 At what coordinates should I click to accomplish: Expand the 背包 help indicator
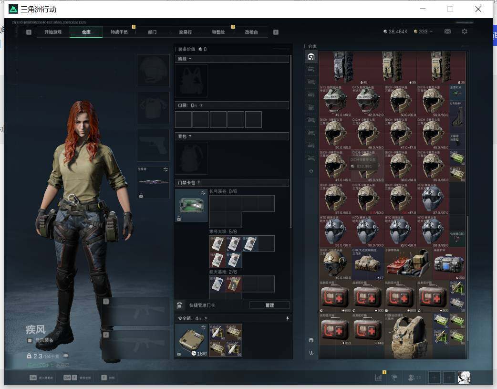point(190,137)
